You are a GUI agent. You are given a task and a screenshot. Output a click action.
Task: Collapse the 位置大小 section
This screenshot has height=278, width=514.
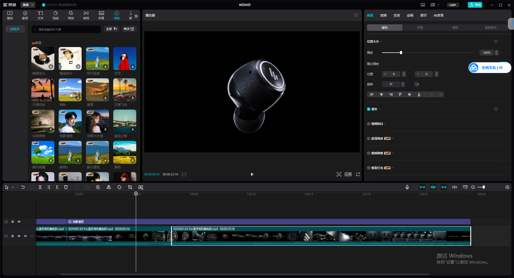click(x=381, y=41)
